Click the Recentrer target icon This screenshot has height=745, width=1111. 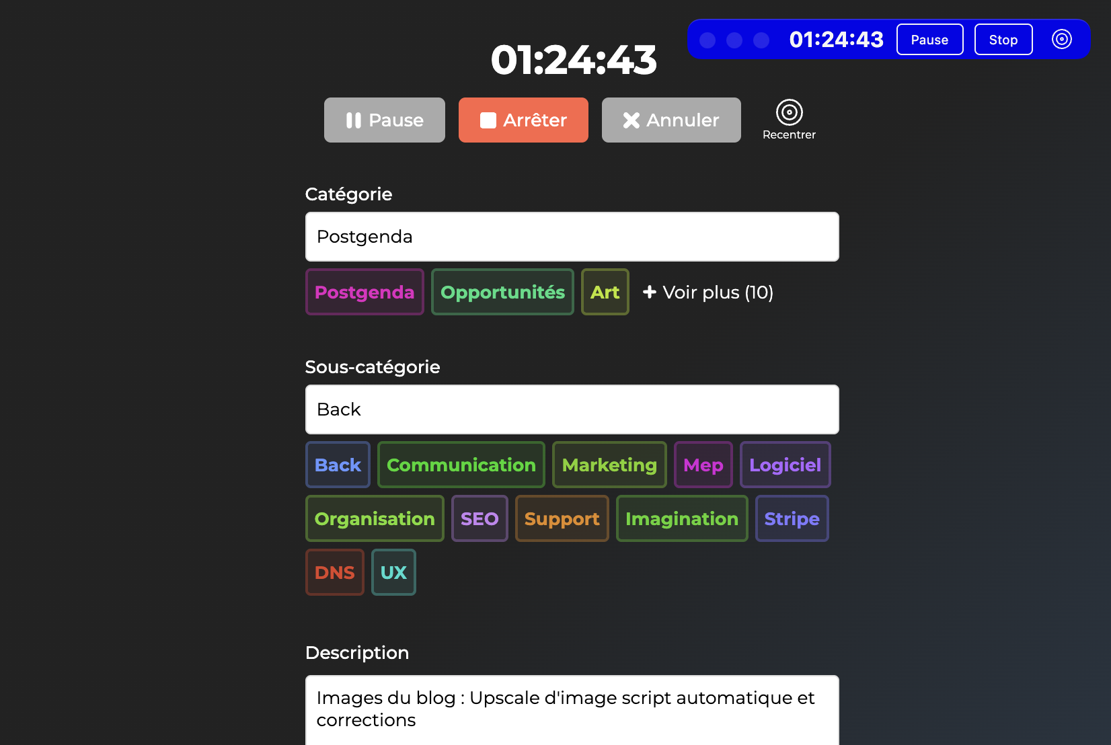point(789,112)
